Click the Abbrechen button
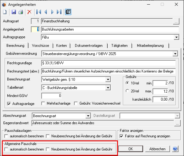Screen dimensions: 184x156 click(157, 149)
